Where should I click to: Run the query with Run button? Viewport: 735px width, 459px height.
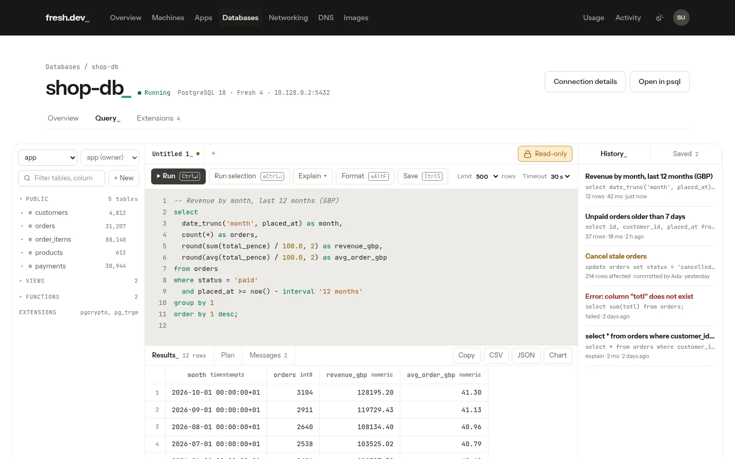[x=178, y=176]
